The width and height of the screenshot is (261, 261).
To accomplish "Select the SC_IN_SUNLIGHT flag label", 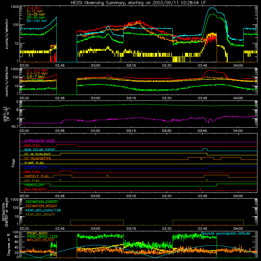I will click(38, 154).
